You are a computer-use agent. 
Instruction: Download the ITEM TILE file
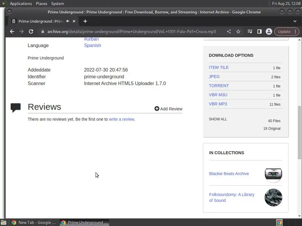click(219, 67)
